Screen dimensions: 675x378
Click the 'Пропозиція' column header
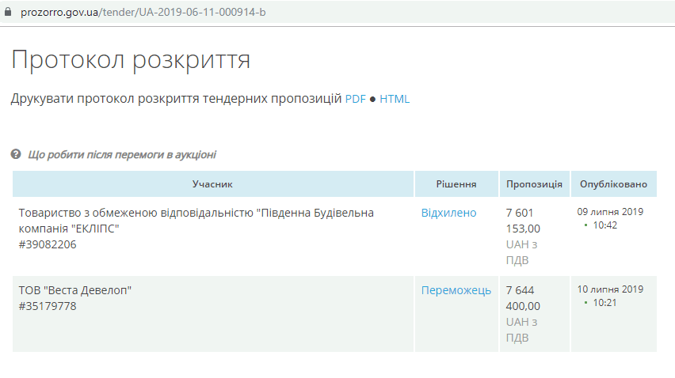point(534,183)
